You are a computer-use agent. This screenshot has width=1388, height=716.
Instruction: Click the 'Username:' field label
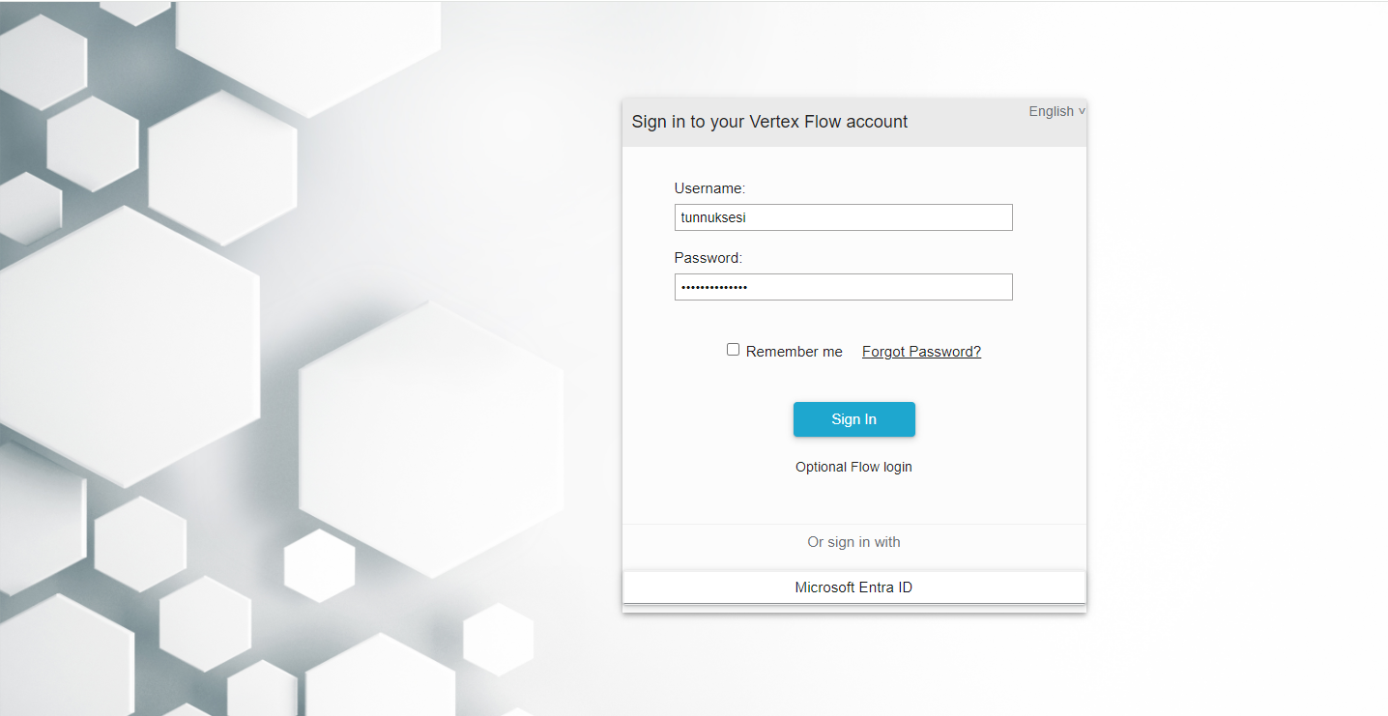(709, 188)
